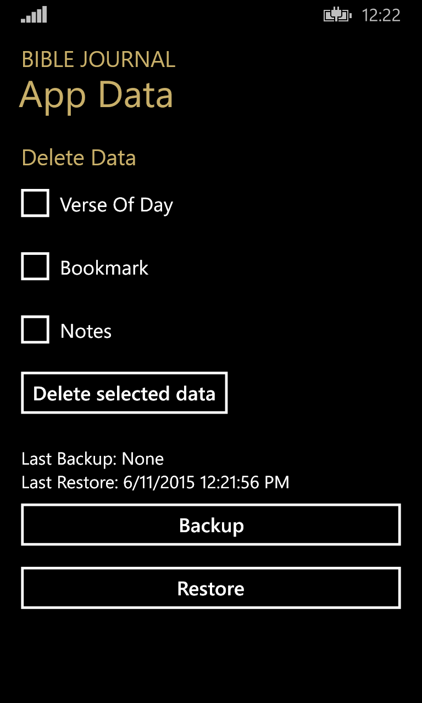Image resolution: width=422 pixels, height=703 pixels.
Task: Click the Notes label text
Action: coord(86,331)
